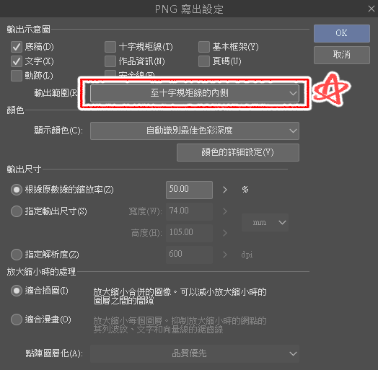The image size is (378, 370).
Task: Click the scale ratio field showing 50.00
Action: pyautogui.click(x=189, y=190)
